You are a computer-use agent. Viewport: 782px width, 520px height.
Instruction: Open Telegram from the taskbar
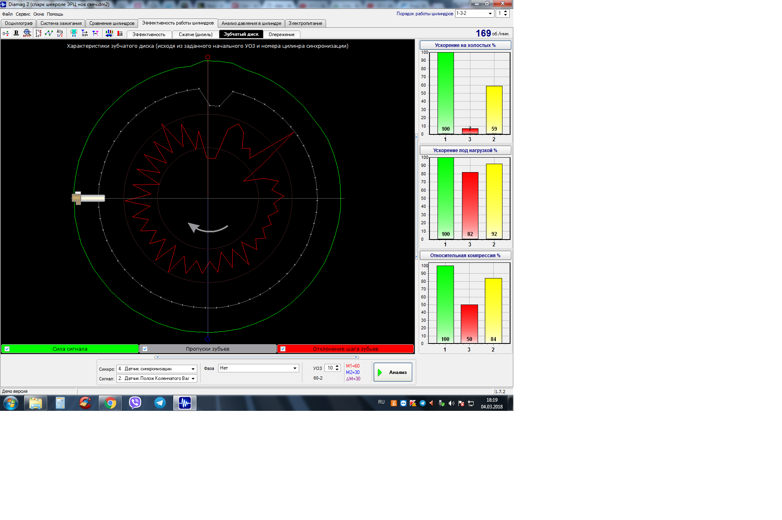(x=160, y=403)
